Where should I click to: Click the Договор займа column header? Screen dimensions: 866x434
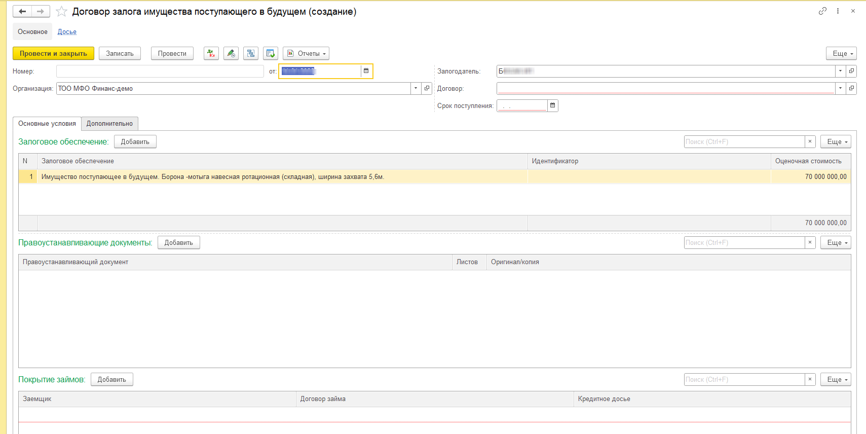click(x=435, y=399)
